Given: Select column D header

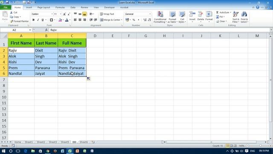Looking at the screenshot, I should [x=95, y=36].
